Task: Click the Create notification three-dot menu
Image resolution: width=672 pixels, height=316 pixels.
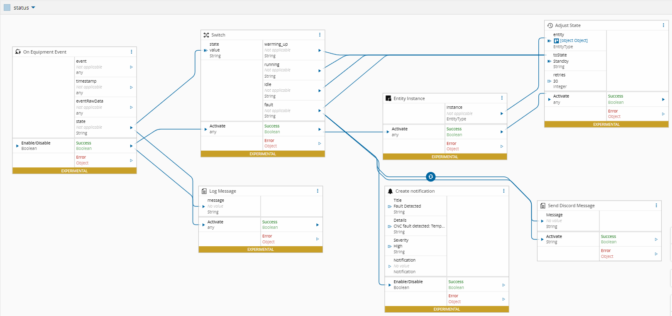Action: [504, 191]
